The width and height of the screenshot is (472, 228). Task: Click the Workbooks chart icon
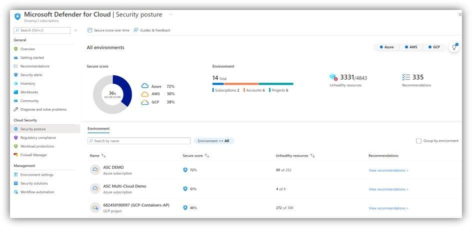[x=16, y=92]
